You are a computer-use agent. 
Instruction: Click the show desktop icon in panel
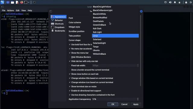(x=8, y=2)
